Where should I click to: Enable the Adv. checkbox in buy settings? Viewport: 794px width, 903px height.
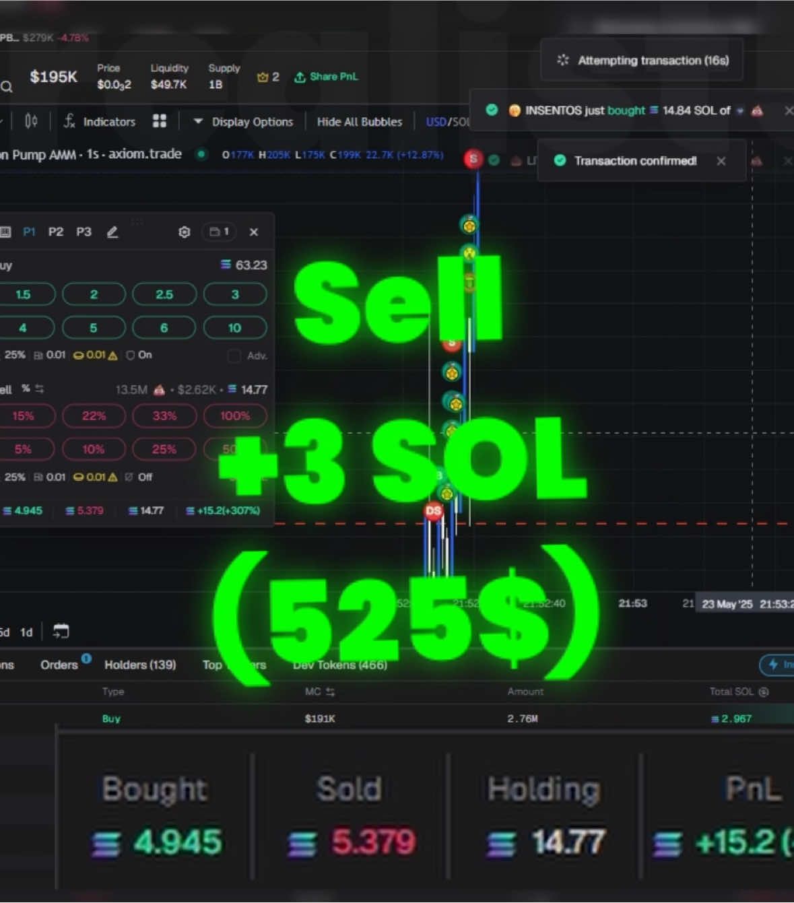pos(234,356)
